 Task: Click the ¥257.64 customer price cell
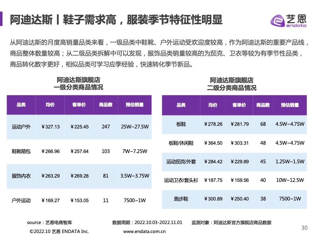(79, 151)
